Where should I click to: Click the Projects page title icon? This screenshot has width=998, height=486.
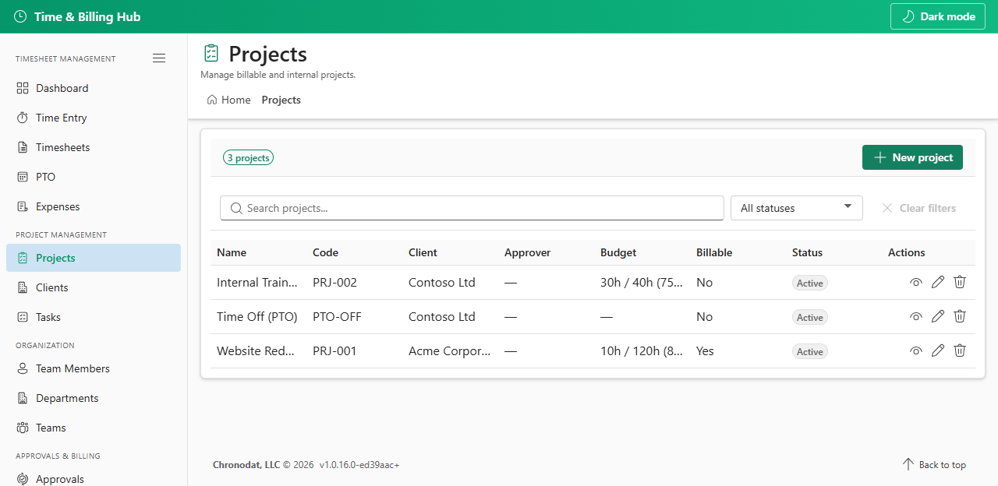click(x=211, y=53)
